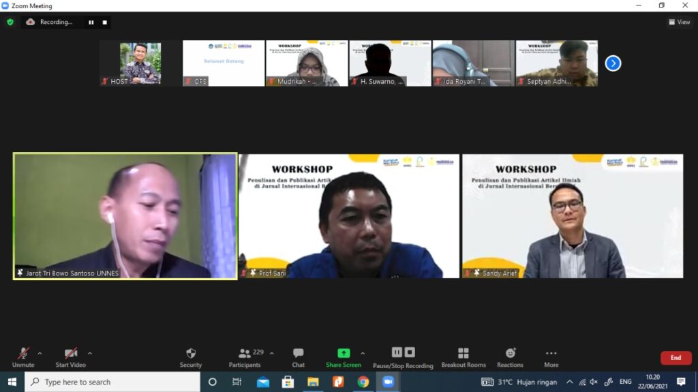Open the Chat panel
The image size is (698, 392).
[x=298, y=357]
